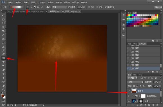
Task: Select the Gradient tool in toolbar
Action: [3, 58]
